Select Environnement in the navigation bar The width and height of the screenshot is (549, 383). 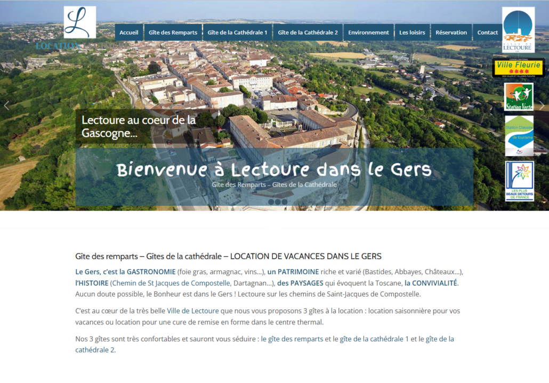pyautogui.click(x=368, y=33)
